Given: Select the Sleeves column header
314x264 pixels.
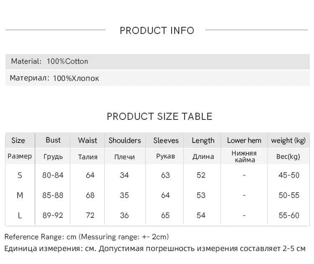Looking at the screenshot, I should pos(166,140).
